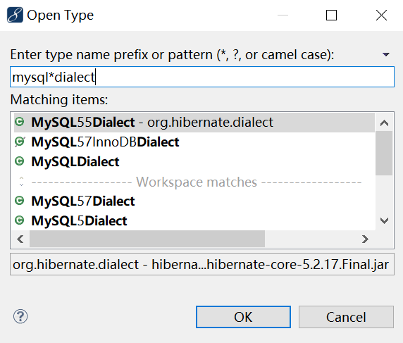
Task: Click the horizontal scroll right arrow
Action: (x=365, y=239)
